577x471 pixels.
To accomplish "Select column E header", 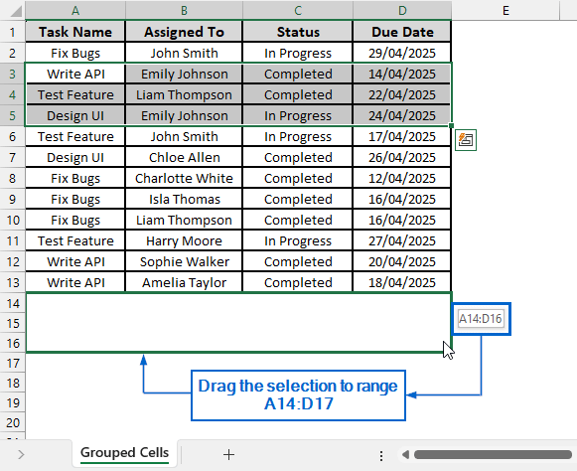I will [x=505, y=10].
